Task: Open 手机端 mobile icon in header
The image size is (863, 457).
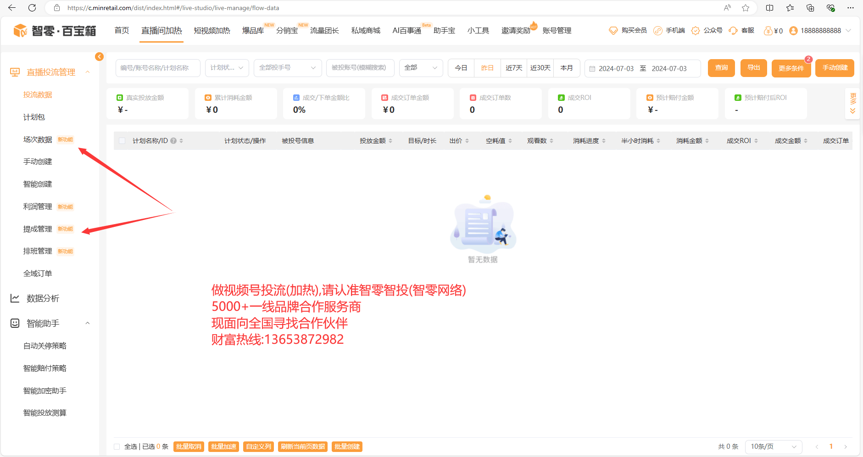Action: click(x=657, y=31)
